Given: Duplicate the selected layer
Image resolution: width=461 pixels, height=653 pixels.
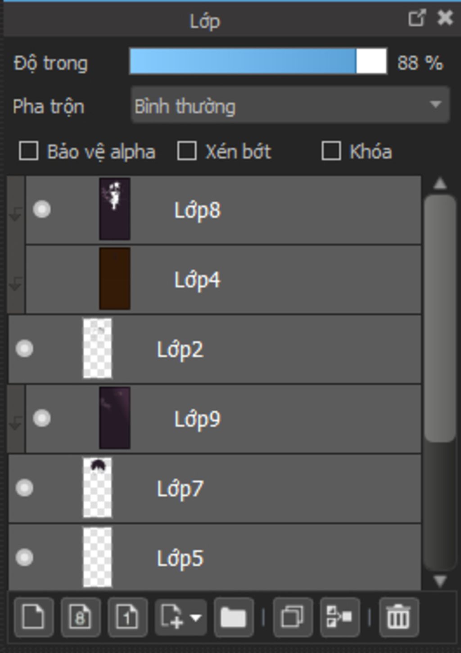Looking at the screenshot, I should click(x=293, y=617).
